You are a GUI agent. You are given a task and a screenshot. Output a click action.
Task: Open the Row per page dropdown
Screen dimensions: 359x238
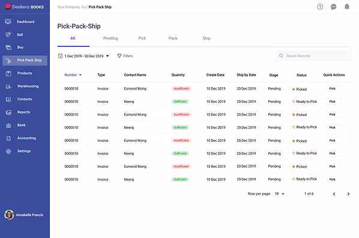[279, 194]
